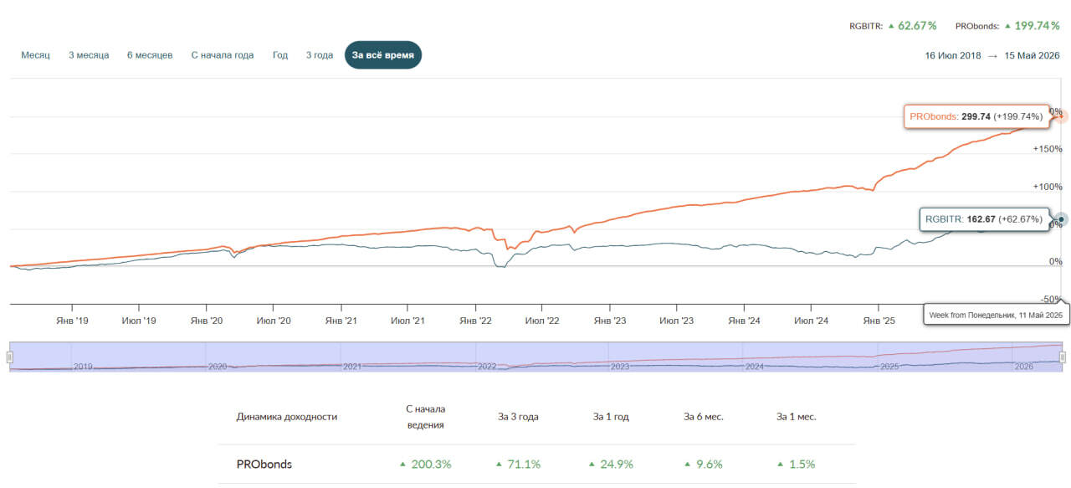Click the Динамика доходности table header
The width and height of the screenshot is (1071, 488).
[287, 416]
